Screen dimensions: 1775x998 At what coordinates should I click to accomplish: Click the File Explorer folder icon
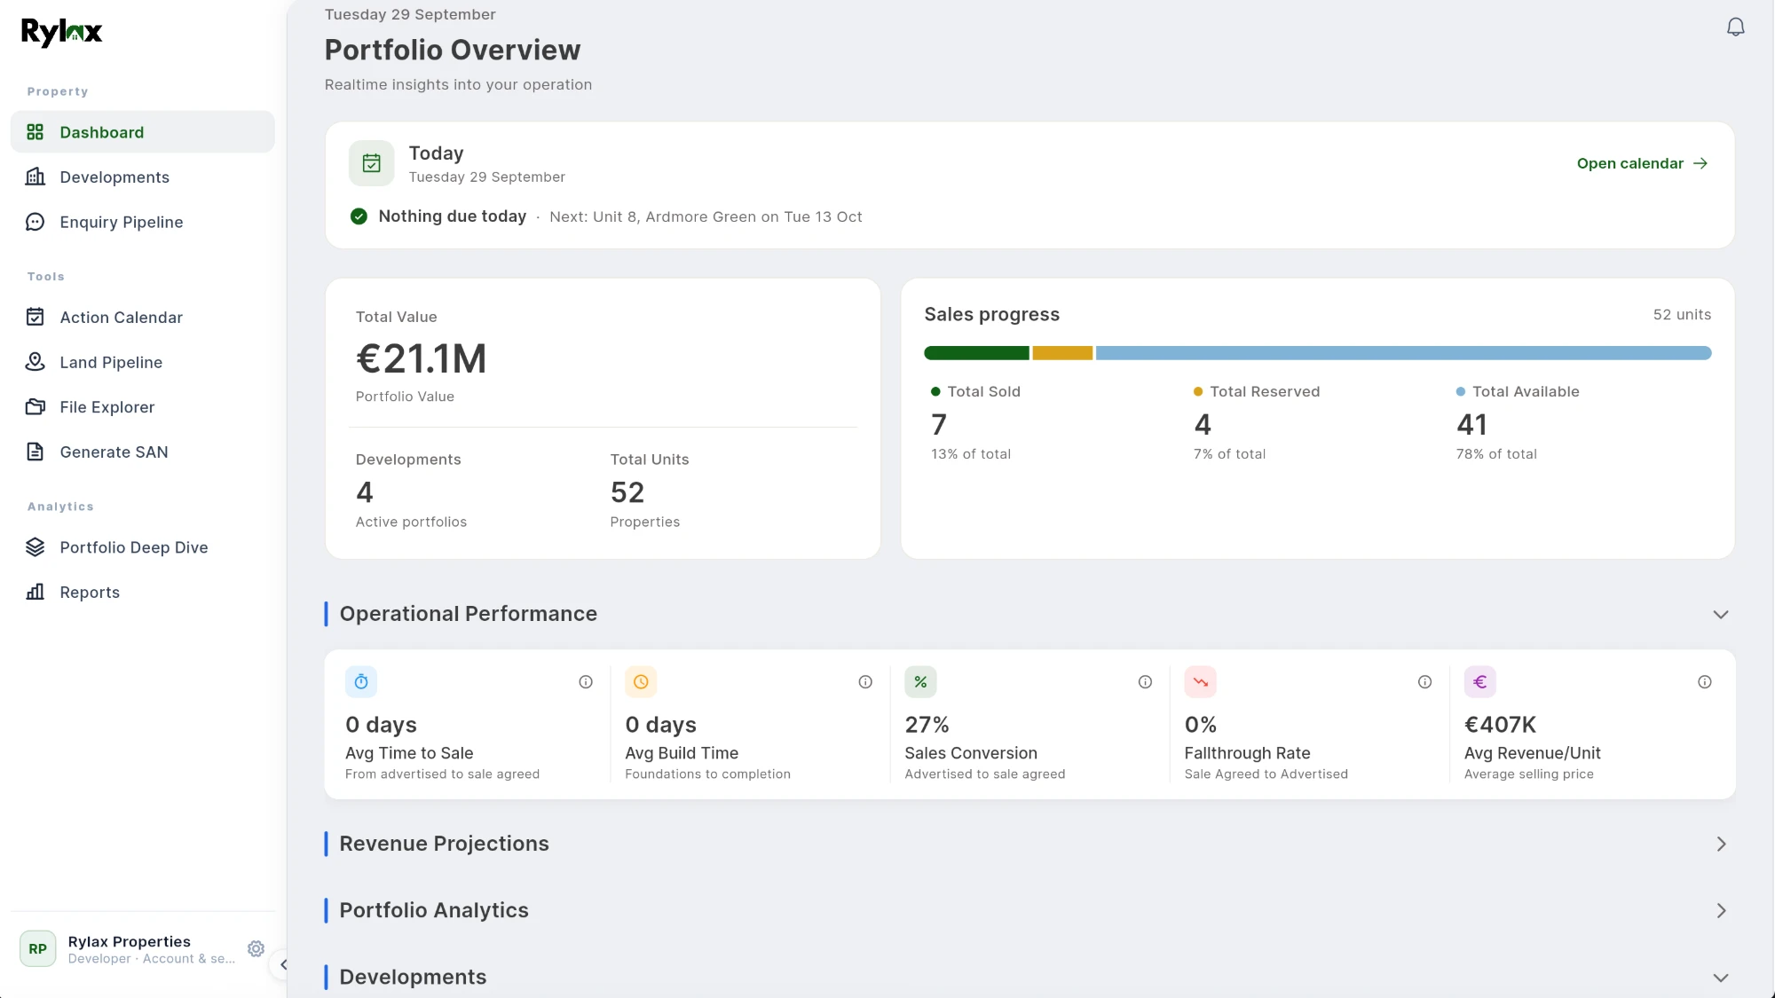[35, 407]
